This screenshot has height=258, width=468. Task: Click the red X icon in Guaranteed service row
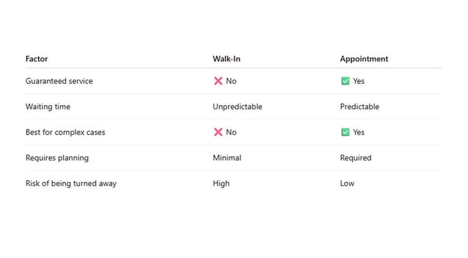pyautogui.click(x=218, y=81)
